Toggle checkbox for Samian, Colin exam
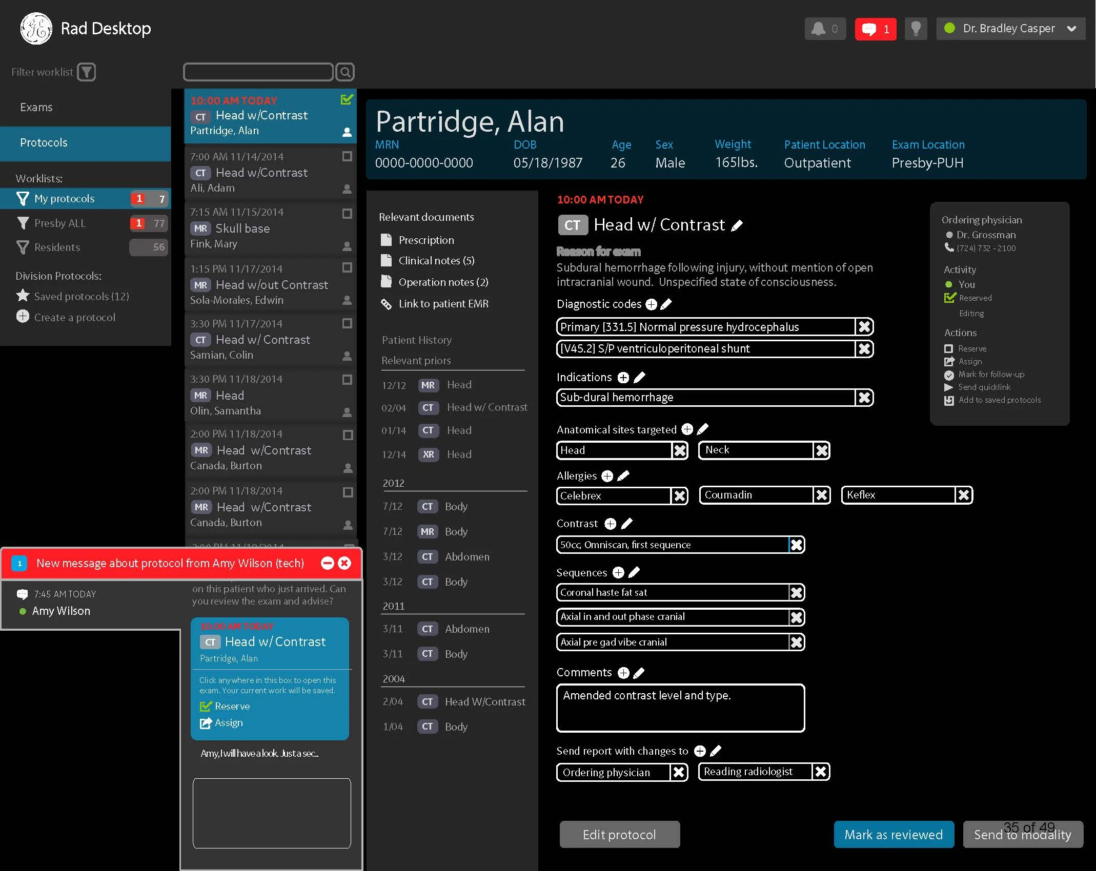 pos(347,323)
